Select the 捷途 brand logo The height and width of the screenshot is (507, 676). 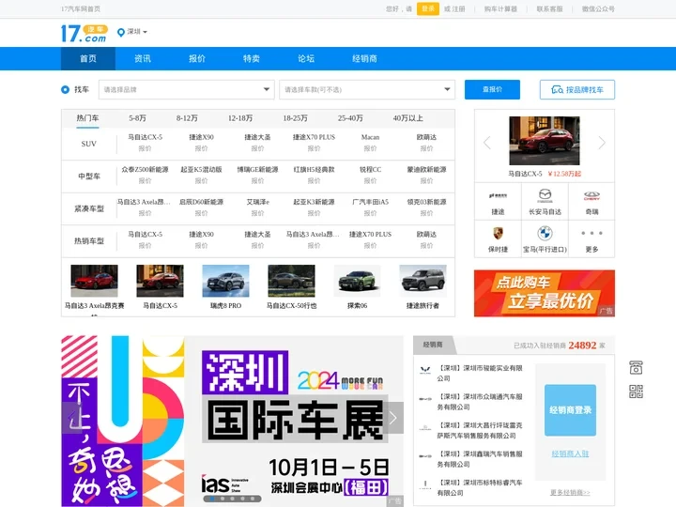pyautogui.click(x=498, y=195)
